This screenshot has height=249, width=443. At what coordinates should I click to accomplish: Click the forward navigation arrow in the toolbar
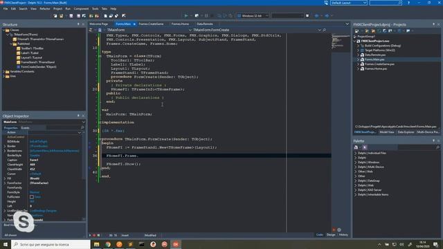327,16
